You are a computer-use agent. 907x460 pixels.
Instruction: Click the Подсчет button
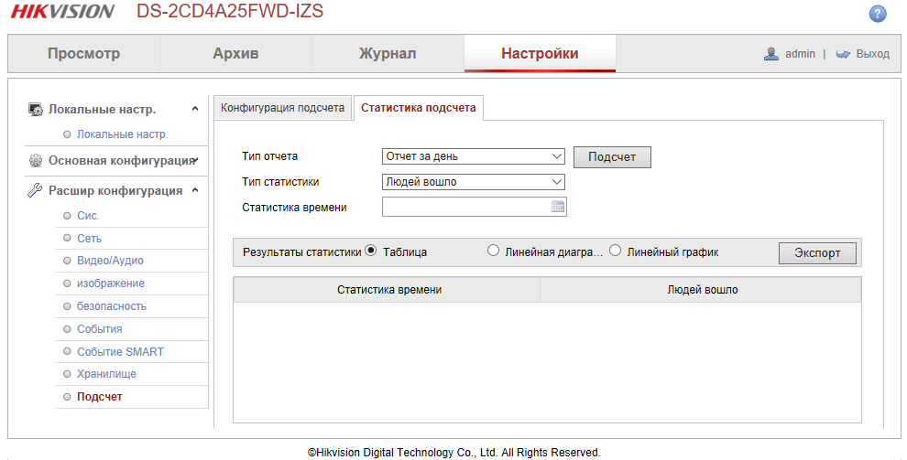(x=612, y=157)
